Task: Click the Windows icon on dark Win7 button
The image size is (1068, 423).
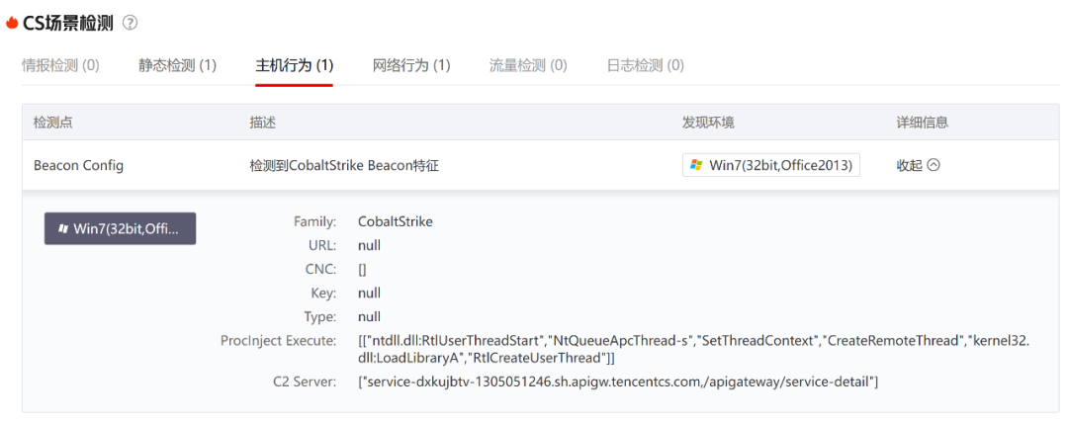Action: coord(63,229)
